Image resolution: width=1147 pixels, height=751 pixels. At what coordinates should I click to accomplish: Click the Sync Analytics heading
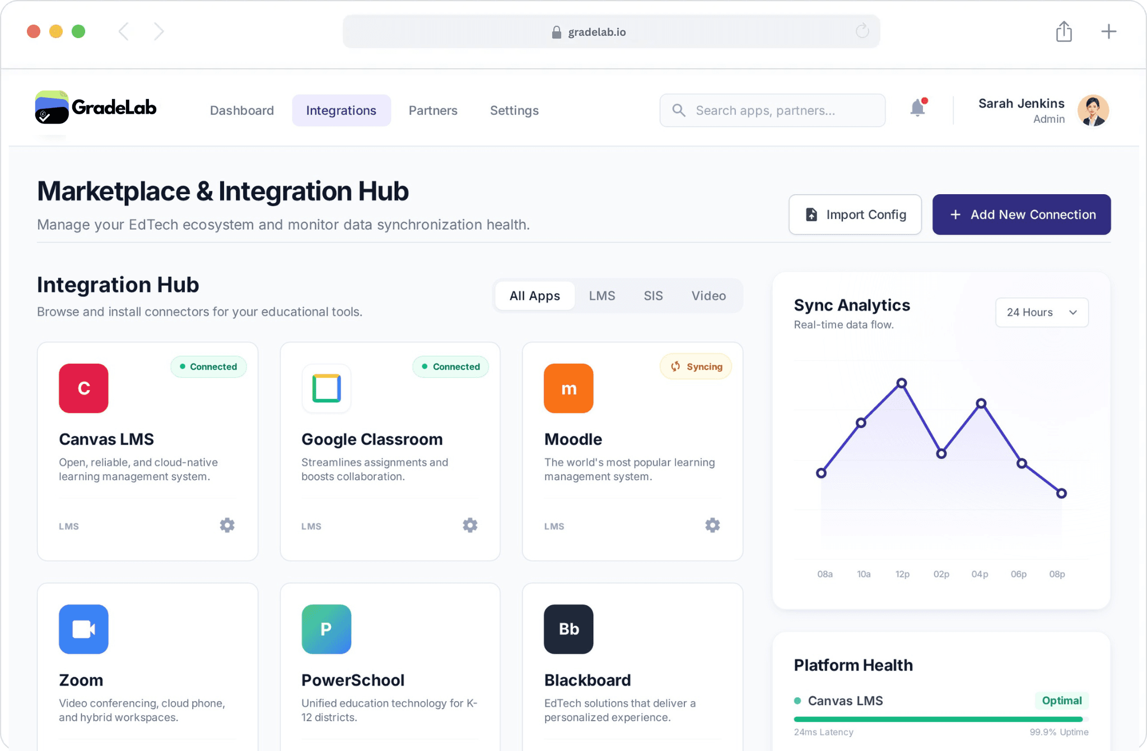click(852, 305)
